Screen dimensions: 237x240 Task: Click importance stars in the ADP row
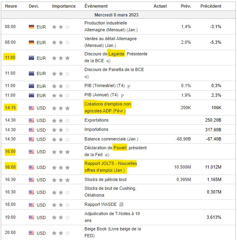click(61, 108)
